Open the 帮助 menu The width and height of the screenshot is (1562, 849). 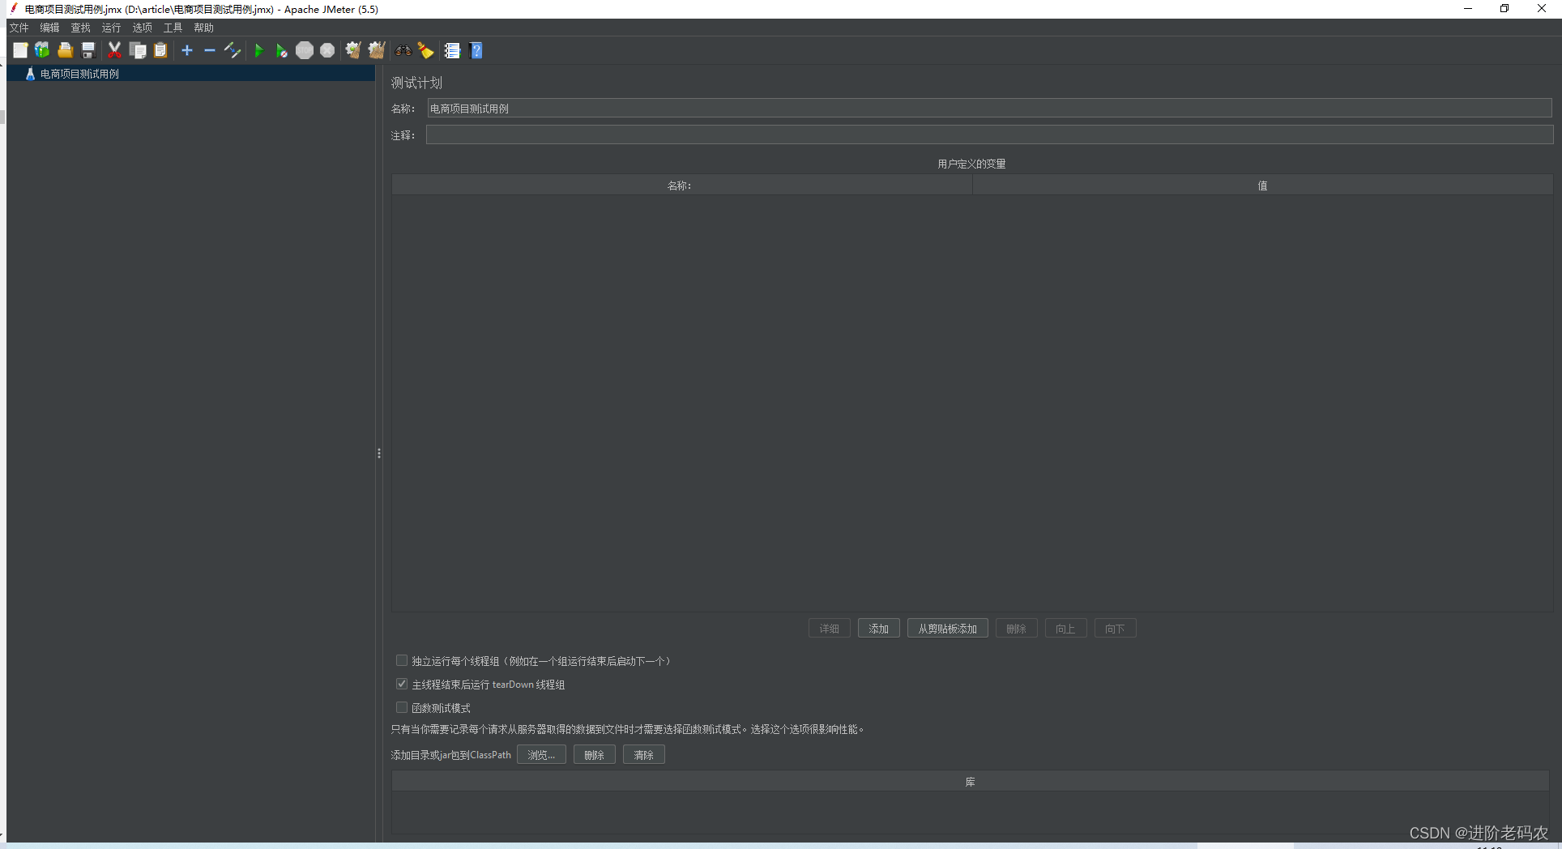204,28
